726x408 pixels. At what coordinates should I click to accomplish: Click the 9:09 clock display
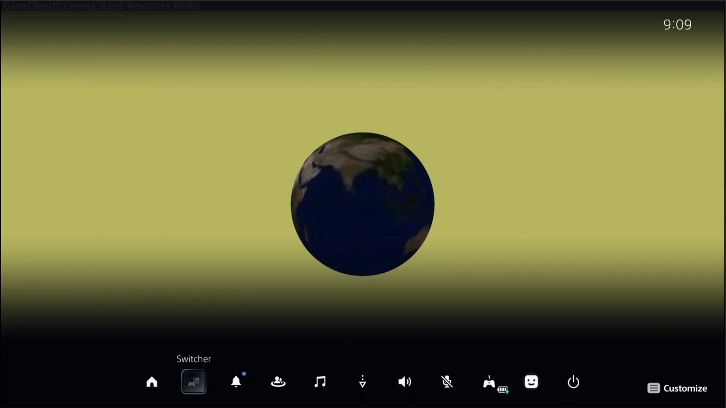coord(677,25)
